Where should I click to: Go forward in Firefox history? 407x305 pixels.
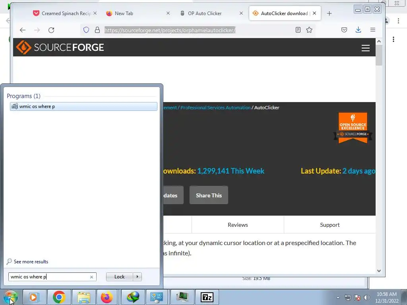click(x=37, y=30)
